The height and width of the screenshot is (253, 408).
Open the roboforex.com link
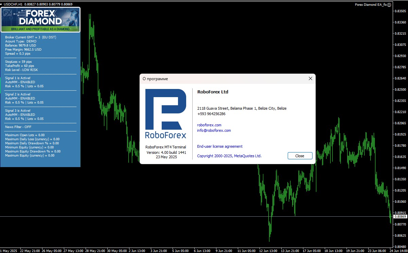(209, 125)
